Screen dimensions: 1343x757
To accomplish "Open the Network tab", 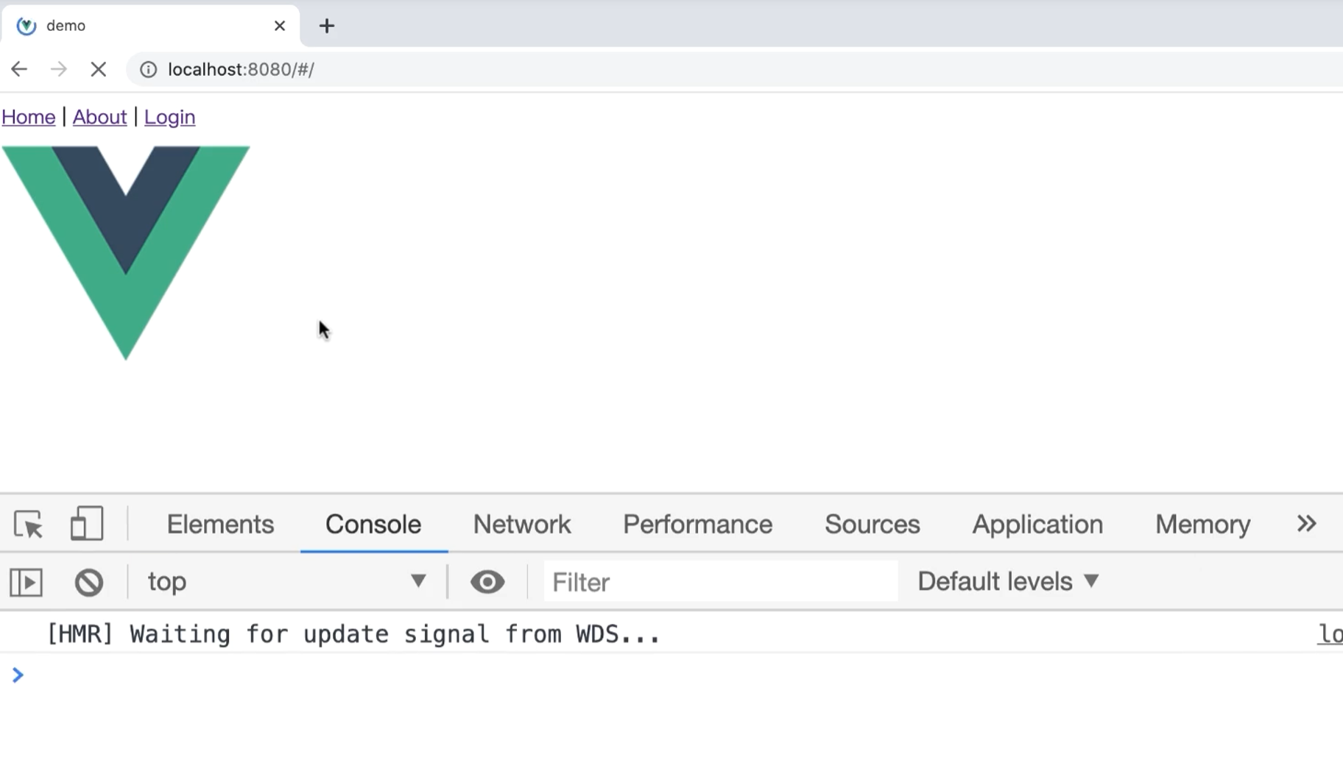I will [521, 525].
